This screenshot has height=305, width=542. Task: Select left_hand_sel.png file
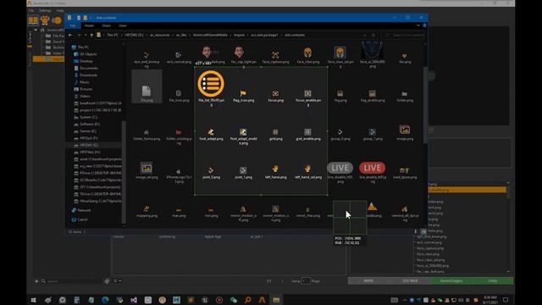tap(308, 171)
